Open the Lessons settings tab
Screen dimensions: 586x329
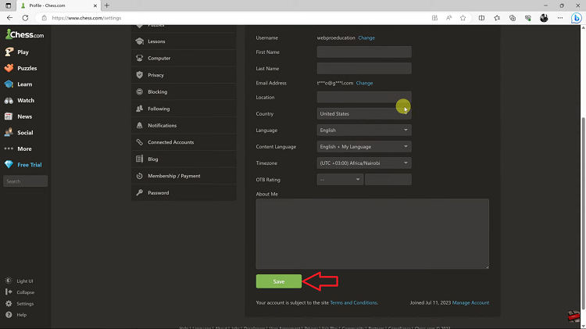click(184, 41)
